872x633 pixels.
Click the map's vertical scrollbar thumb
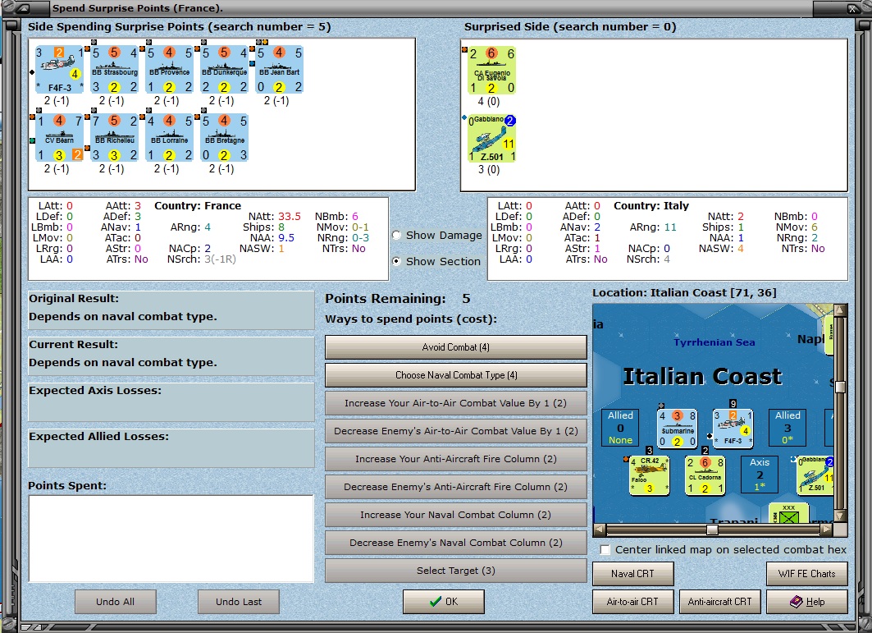point(840,387)
